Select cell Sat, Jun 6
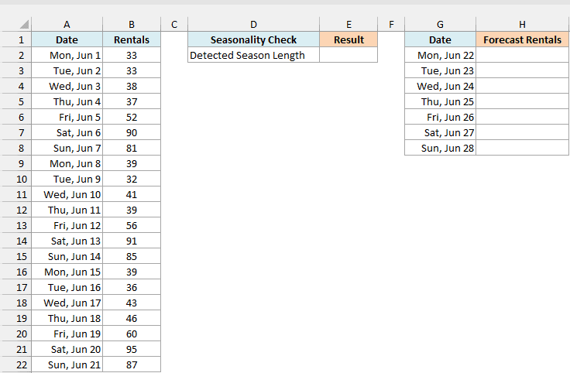The width and height of the screenshot is (570, 373). pyautogui.click(x=67, y=132)
